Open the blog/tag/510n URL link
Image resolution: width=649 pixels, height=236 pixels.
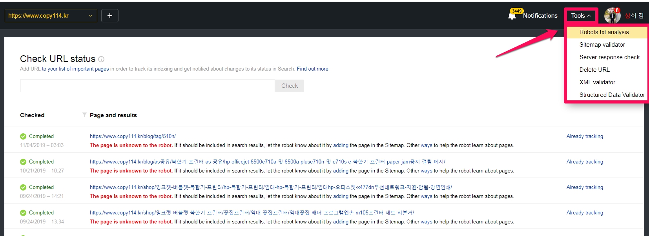pyautogui.click(x=133, y=136)
